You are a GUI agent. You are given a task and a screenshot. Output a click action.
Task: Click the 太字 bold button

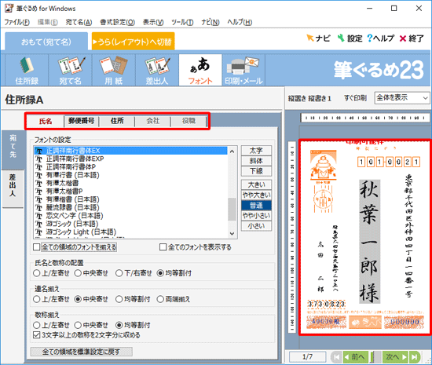(x=256, y=151)
